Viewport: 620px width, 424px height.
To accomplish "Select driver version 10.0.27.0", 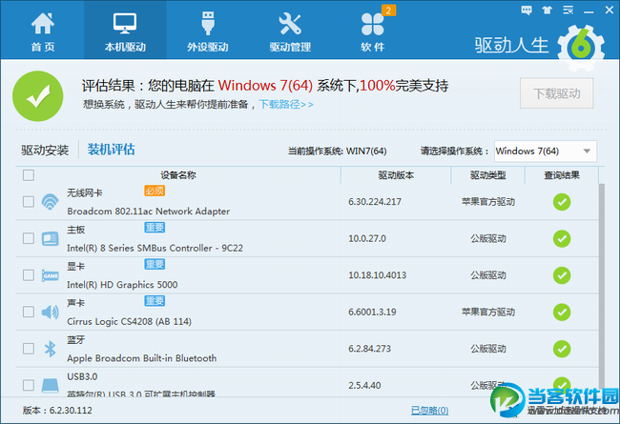I will coord(367,238).
